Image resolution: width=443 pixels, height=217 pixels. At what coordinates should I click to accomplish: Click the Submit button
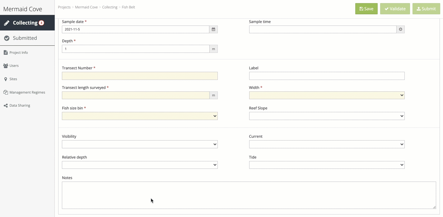coord(426,9)
